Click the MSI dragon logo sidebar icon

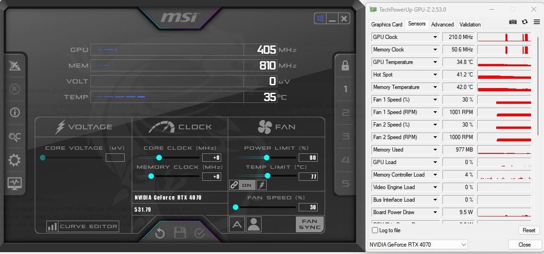pos(14,65)
